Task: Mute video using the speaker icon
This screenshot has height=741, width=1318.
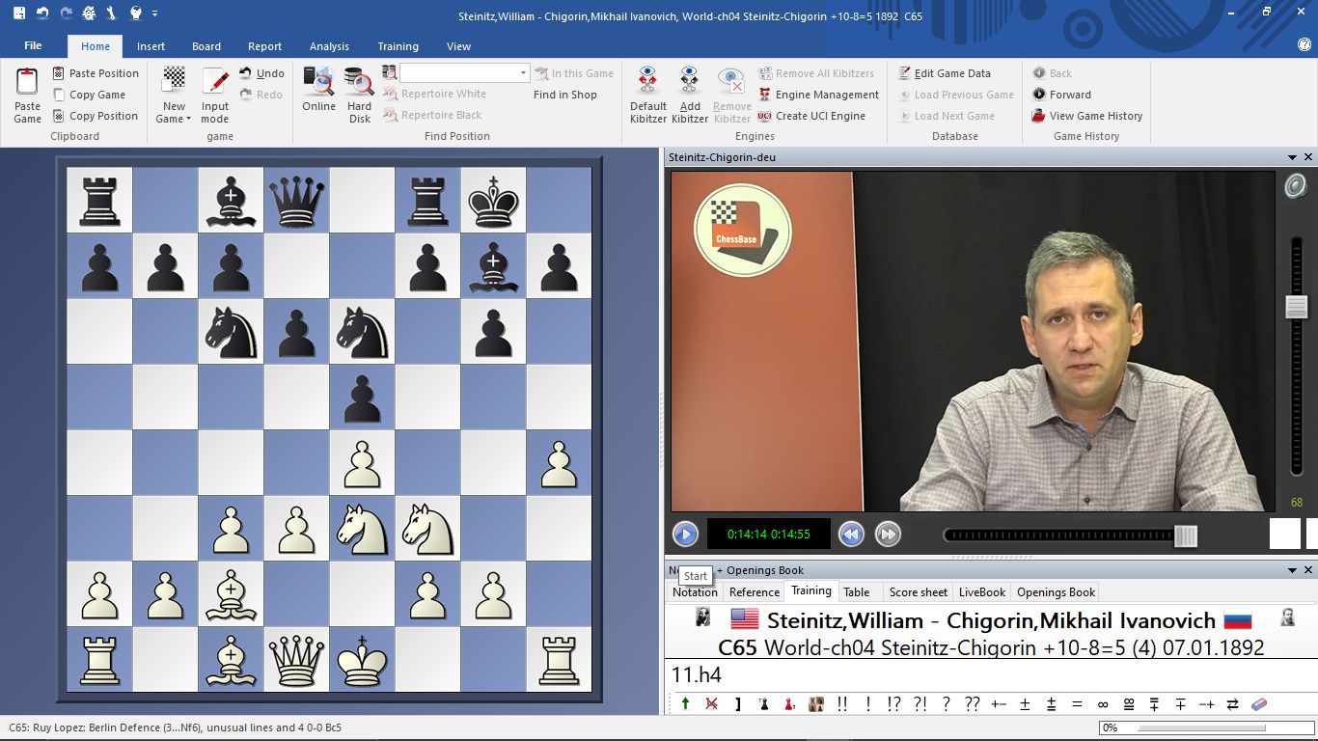Action: (1295, 186)
